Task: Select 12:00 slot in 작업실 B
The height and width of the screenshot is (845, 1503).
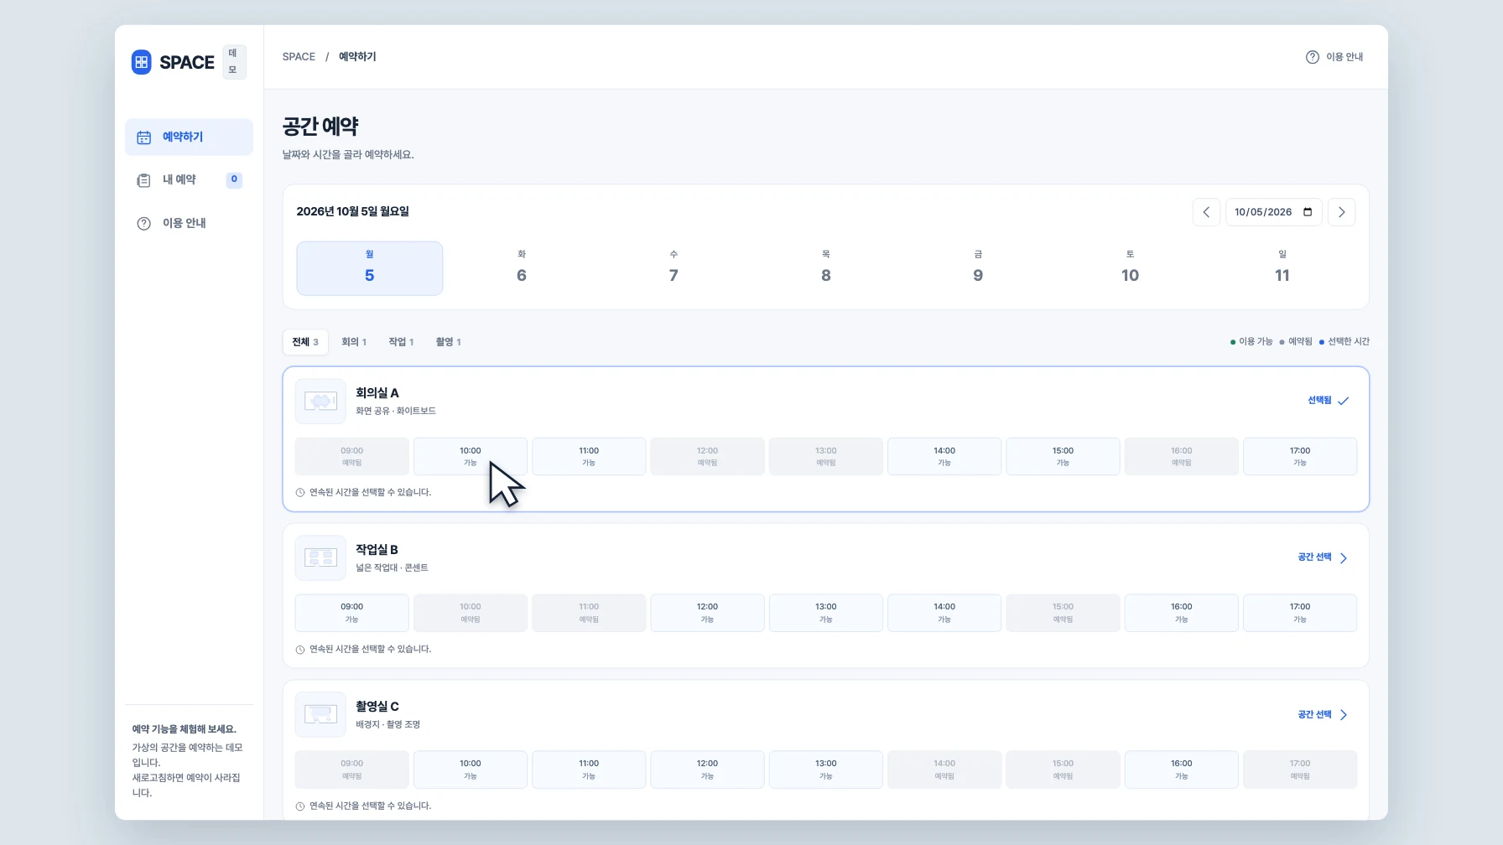Action: tap(707, 613)
